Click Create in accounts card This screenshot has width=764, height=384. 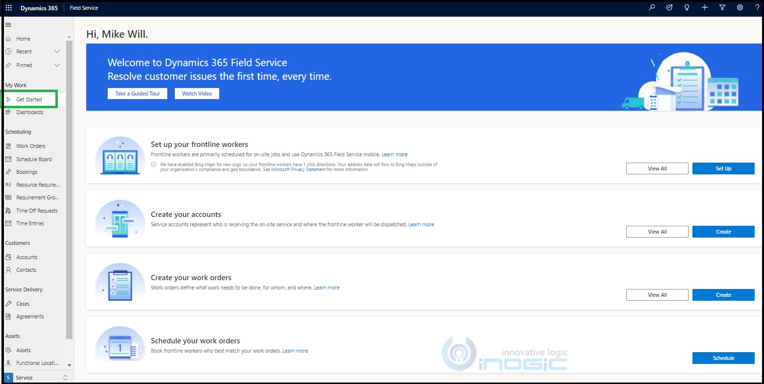pyautogui.click(x=723, y=232)
